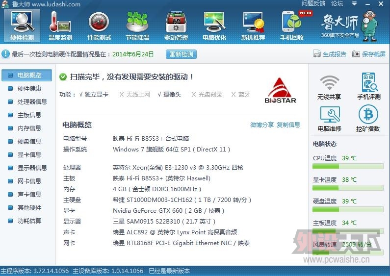Open the 硬件检测 hardware detection tab
The height and width of the screenshot is (276, 390).
click(x=22, y=26)
